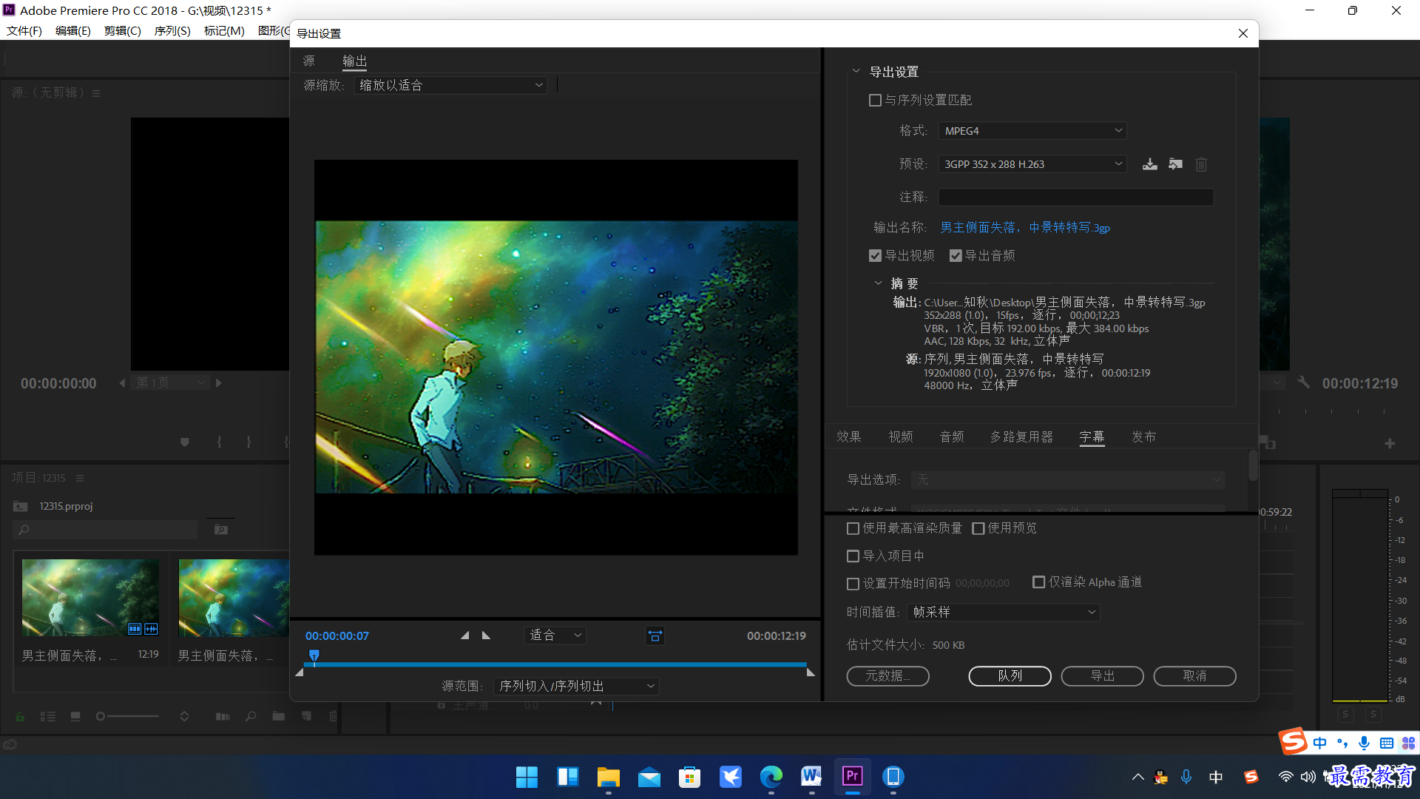The width and height of the screenshot is (1420, 799).
Task: Open the Format MPEG4 dropdown
Action: click(1032, 131)
